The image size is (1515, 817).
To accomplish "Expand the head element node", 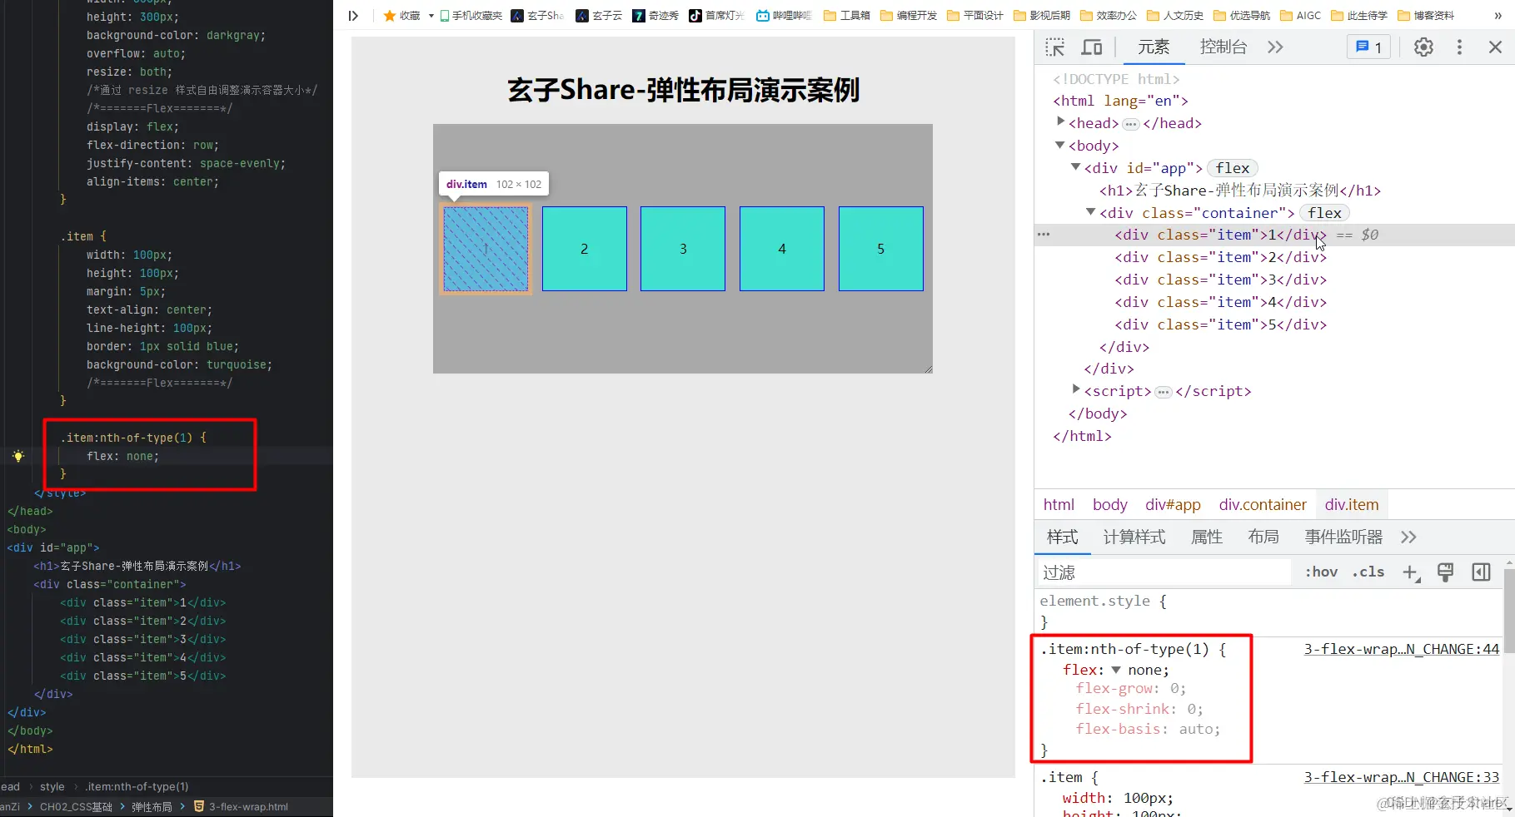I will [x=1060, y=121].
